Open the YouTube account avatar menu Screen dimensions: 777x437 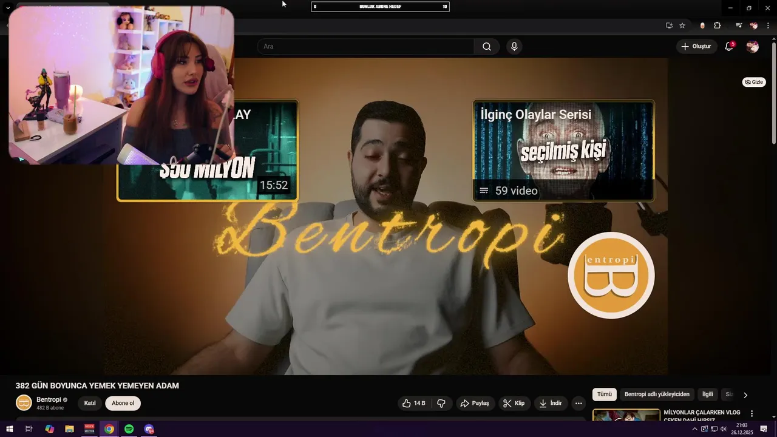coord(752,47)
